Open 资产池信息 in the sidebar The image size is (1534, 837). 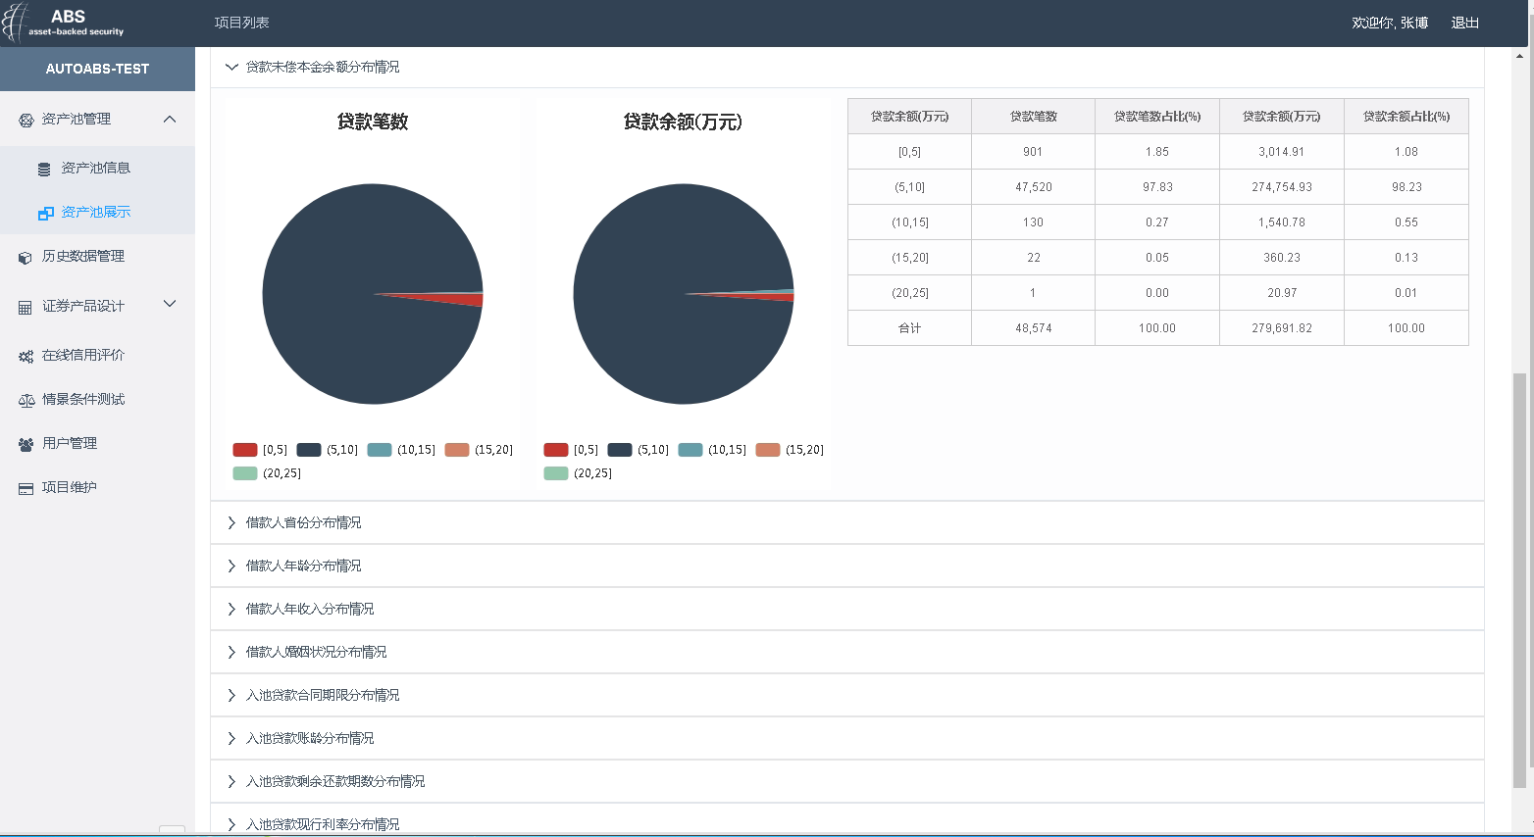coord(96,168)
